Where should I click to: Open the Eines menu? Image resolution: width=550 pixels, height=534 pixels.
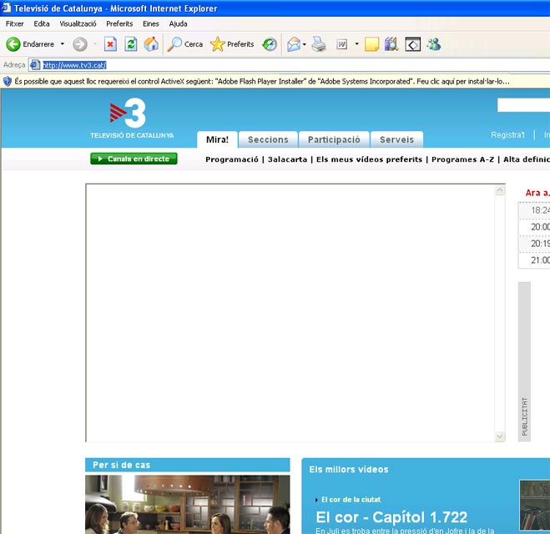[x=151, y=24]
